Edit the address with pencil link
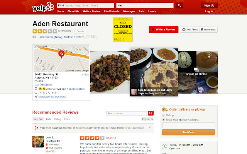 (x=85, y=75)
